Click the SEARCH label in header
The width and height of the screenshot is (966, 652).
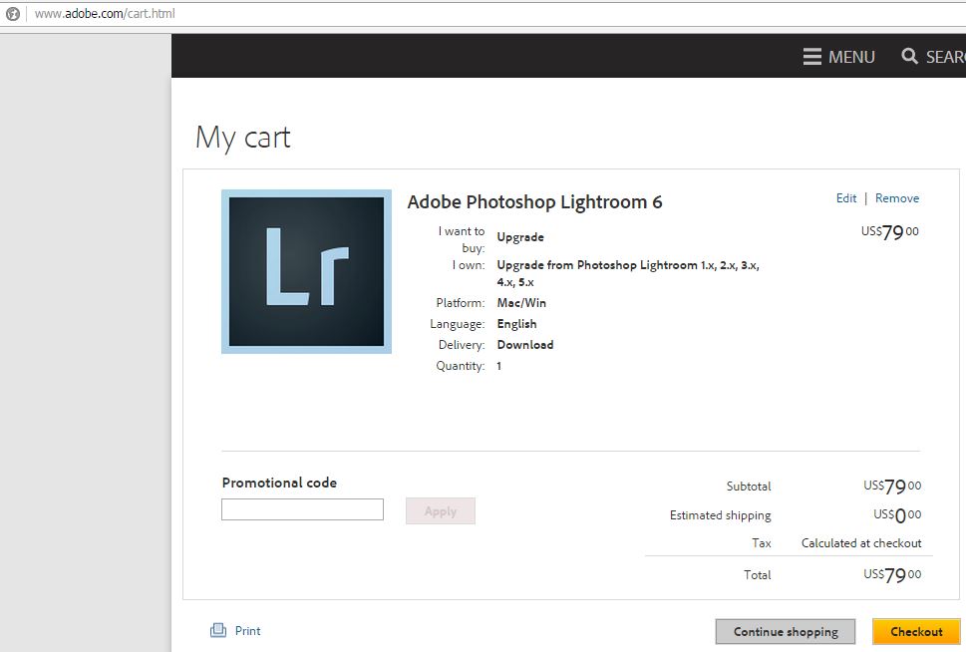[946, 57]
